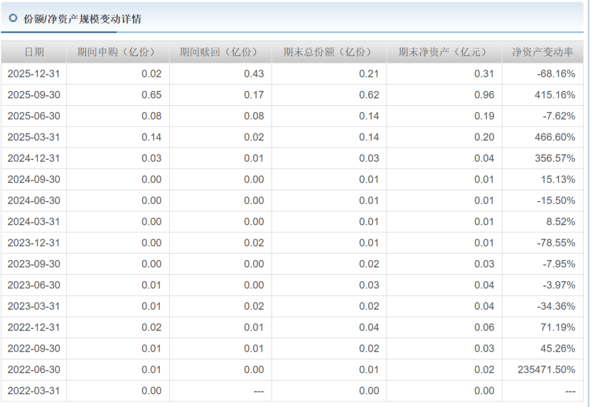Click the 235471.50% change rate value
Viewport: 590px width, 407px height.
click(547, 369)
